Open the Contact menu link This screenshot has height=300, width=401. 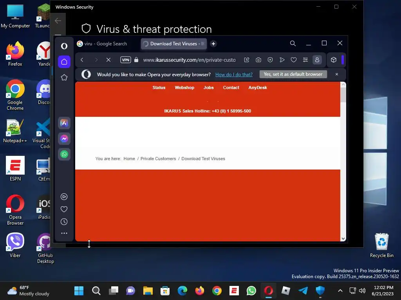[x=231, y=87]
